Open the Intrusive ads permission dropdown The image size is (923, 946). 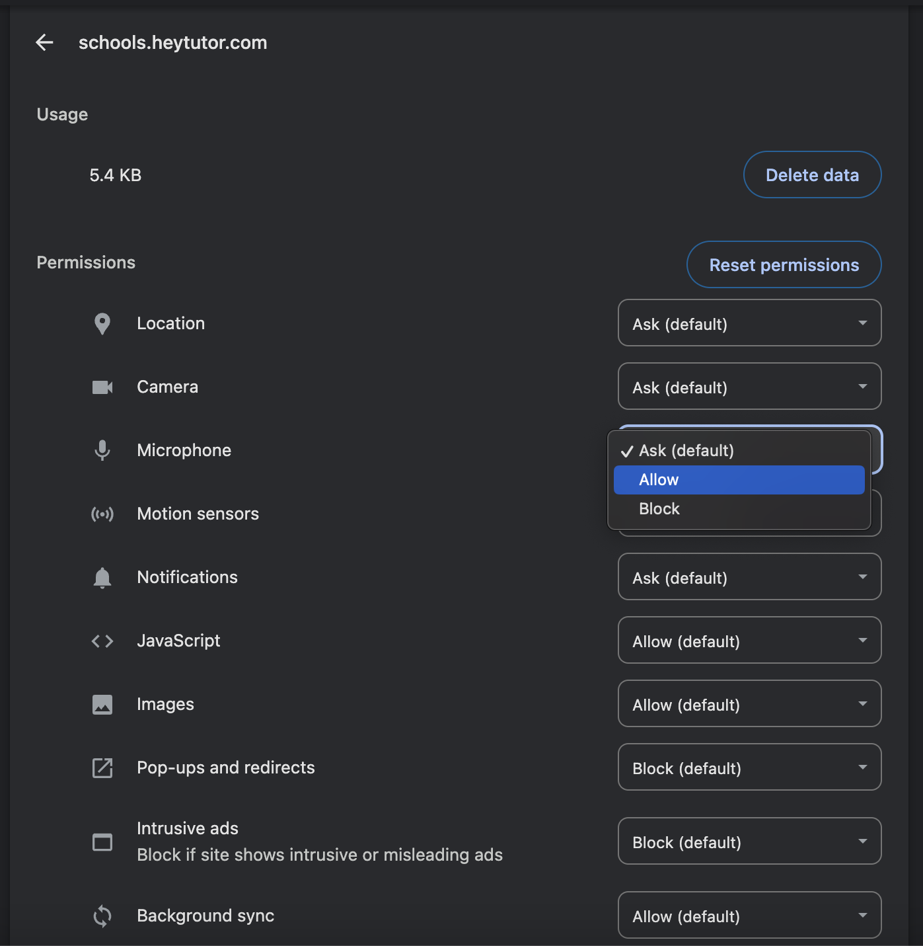pos(750,841)
